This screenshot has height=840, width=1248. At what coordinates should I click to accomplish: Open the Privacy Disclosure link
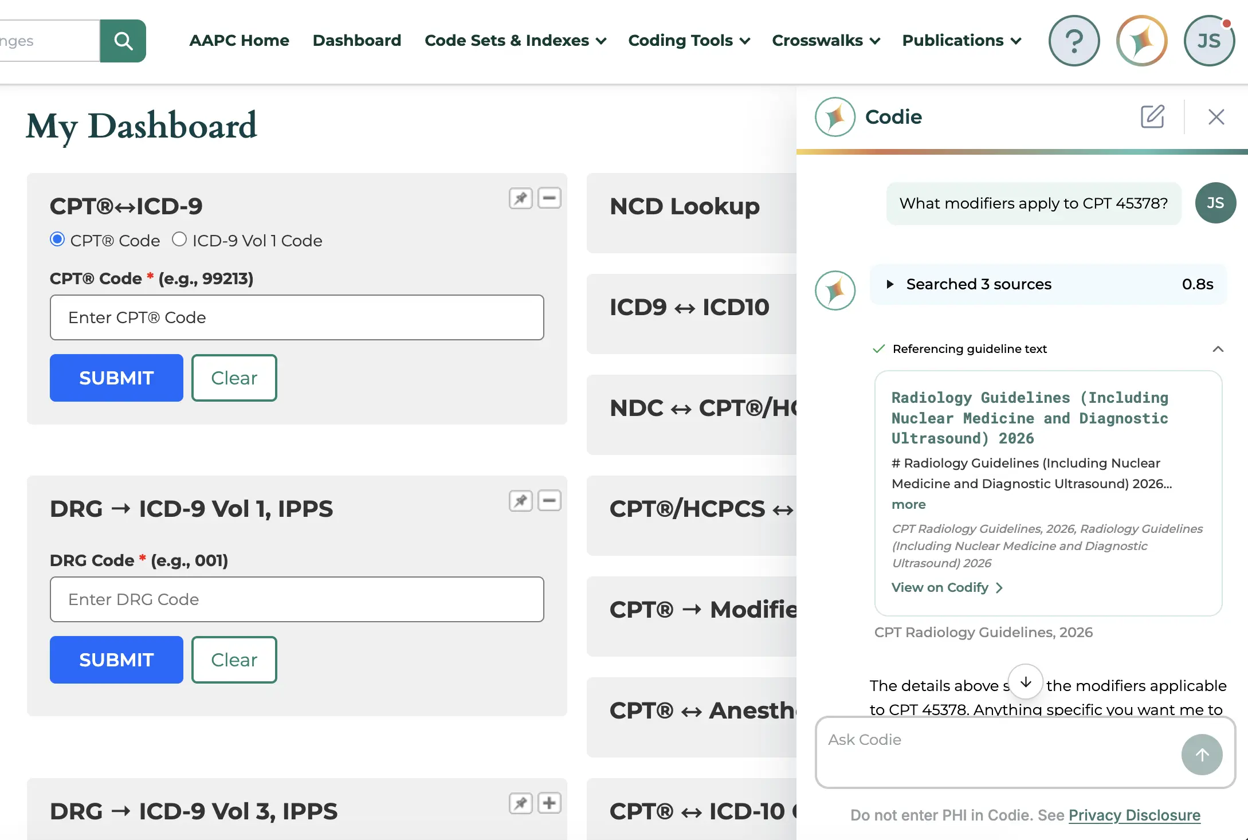(1134, 815)
